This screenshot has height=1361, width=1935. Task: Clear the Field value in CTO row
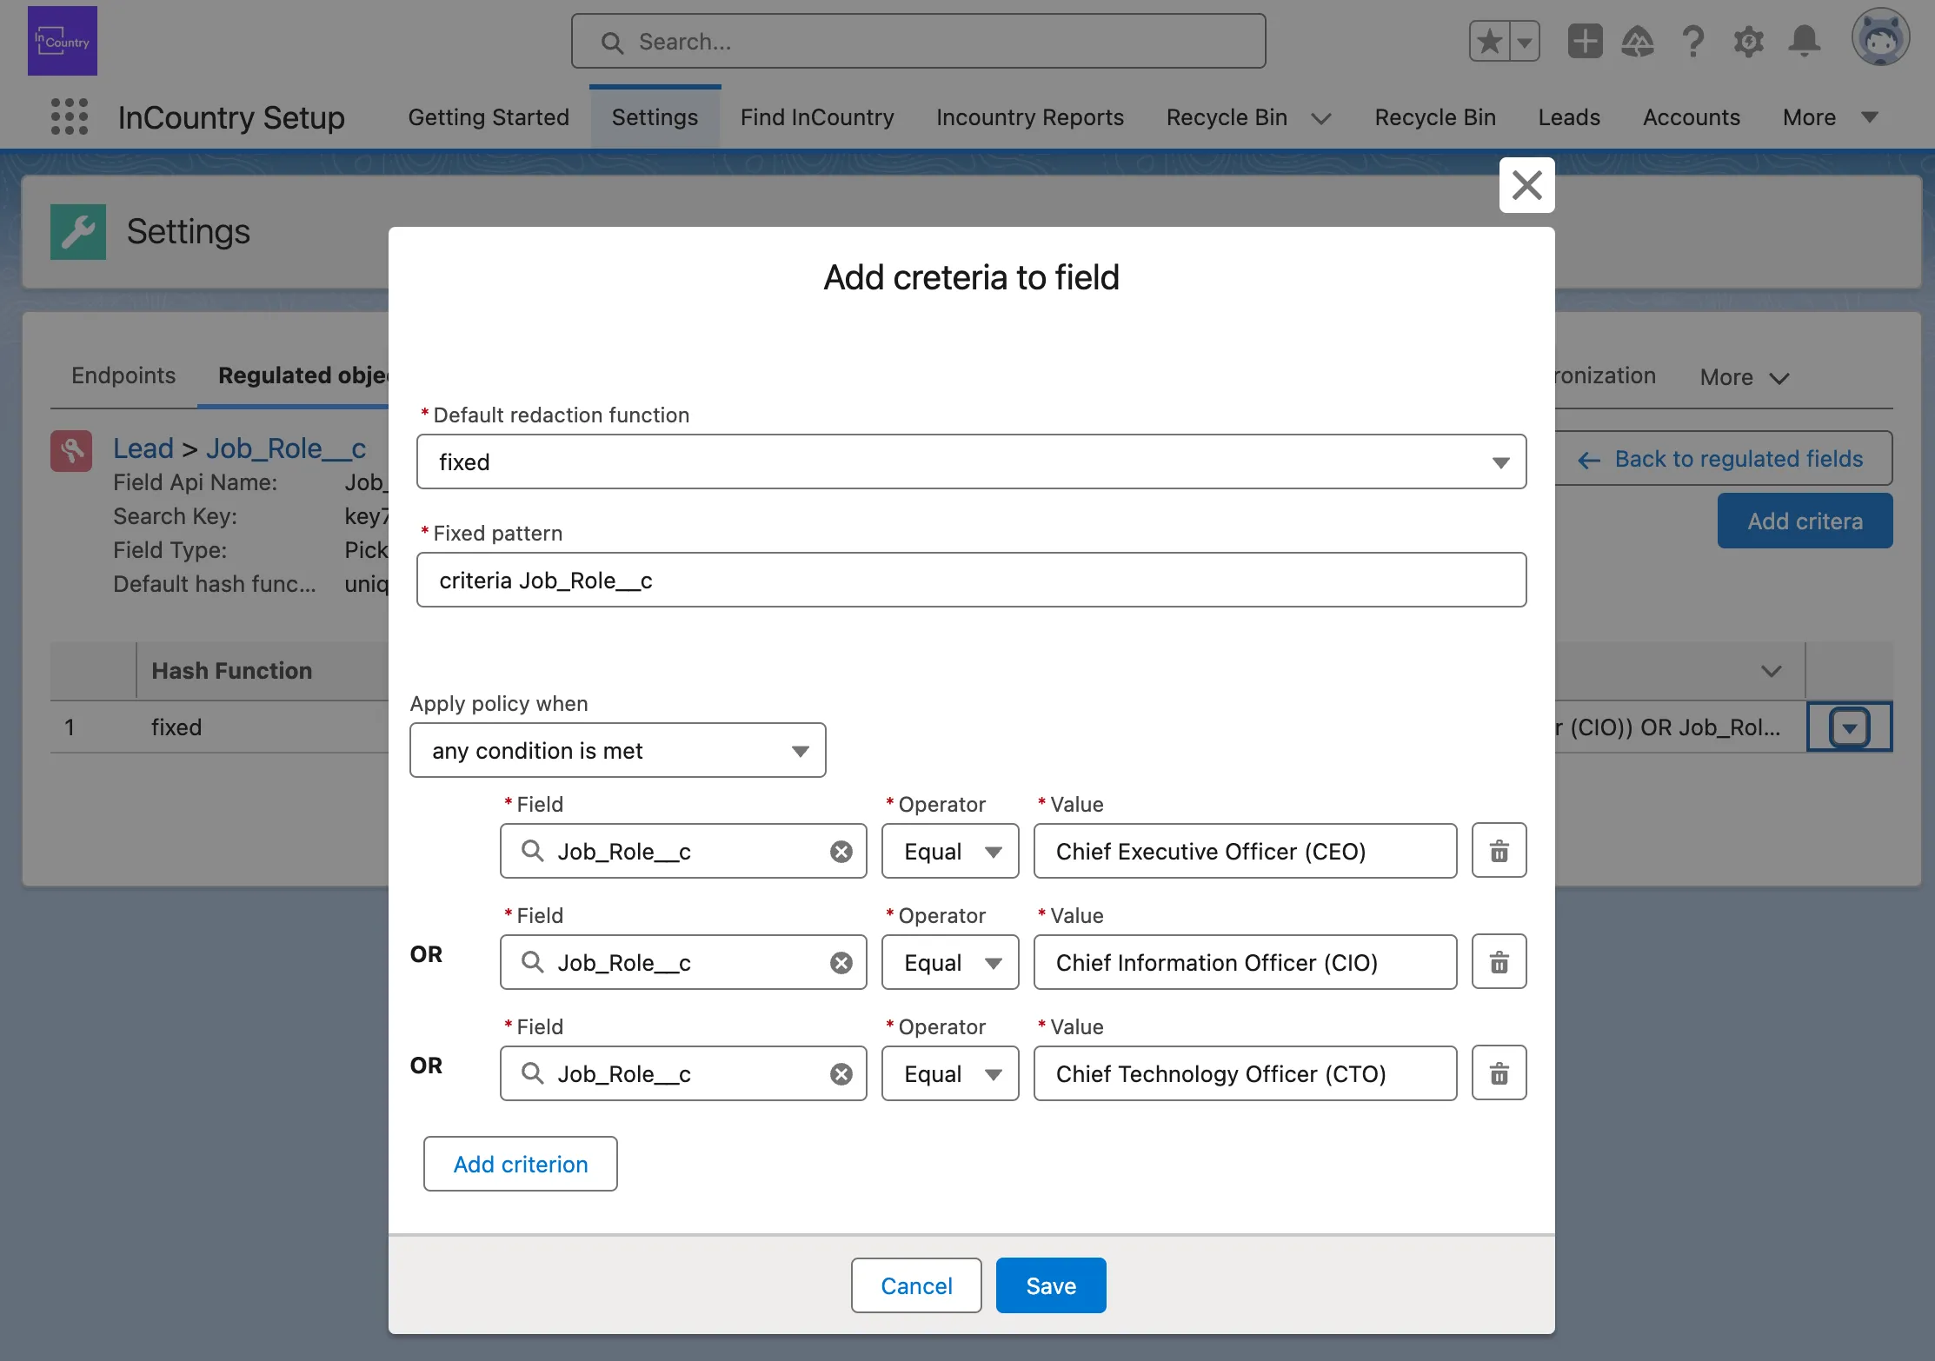coord(841,1074)
